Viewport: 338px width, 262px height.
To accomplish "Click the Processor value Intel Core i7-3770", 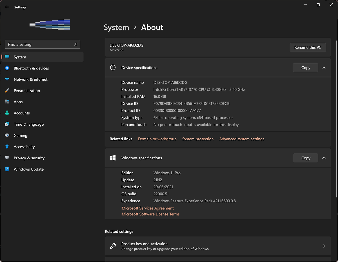I will [199, 90].
